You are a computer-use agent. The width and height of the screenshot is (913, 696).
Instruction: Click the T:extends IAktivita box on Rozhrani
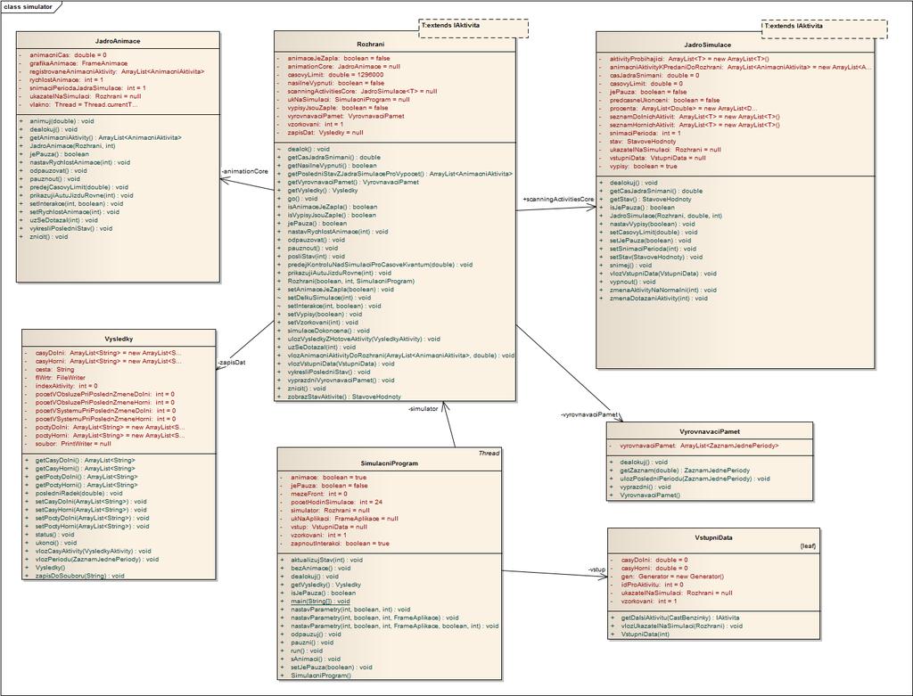pos(473,29)
